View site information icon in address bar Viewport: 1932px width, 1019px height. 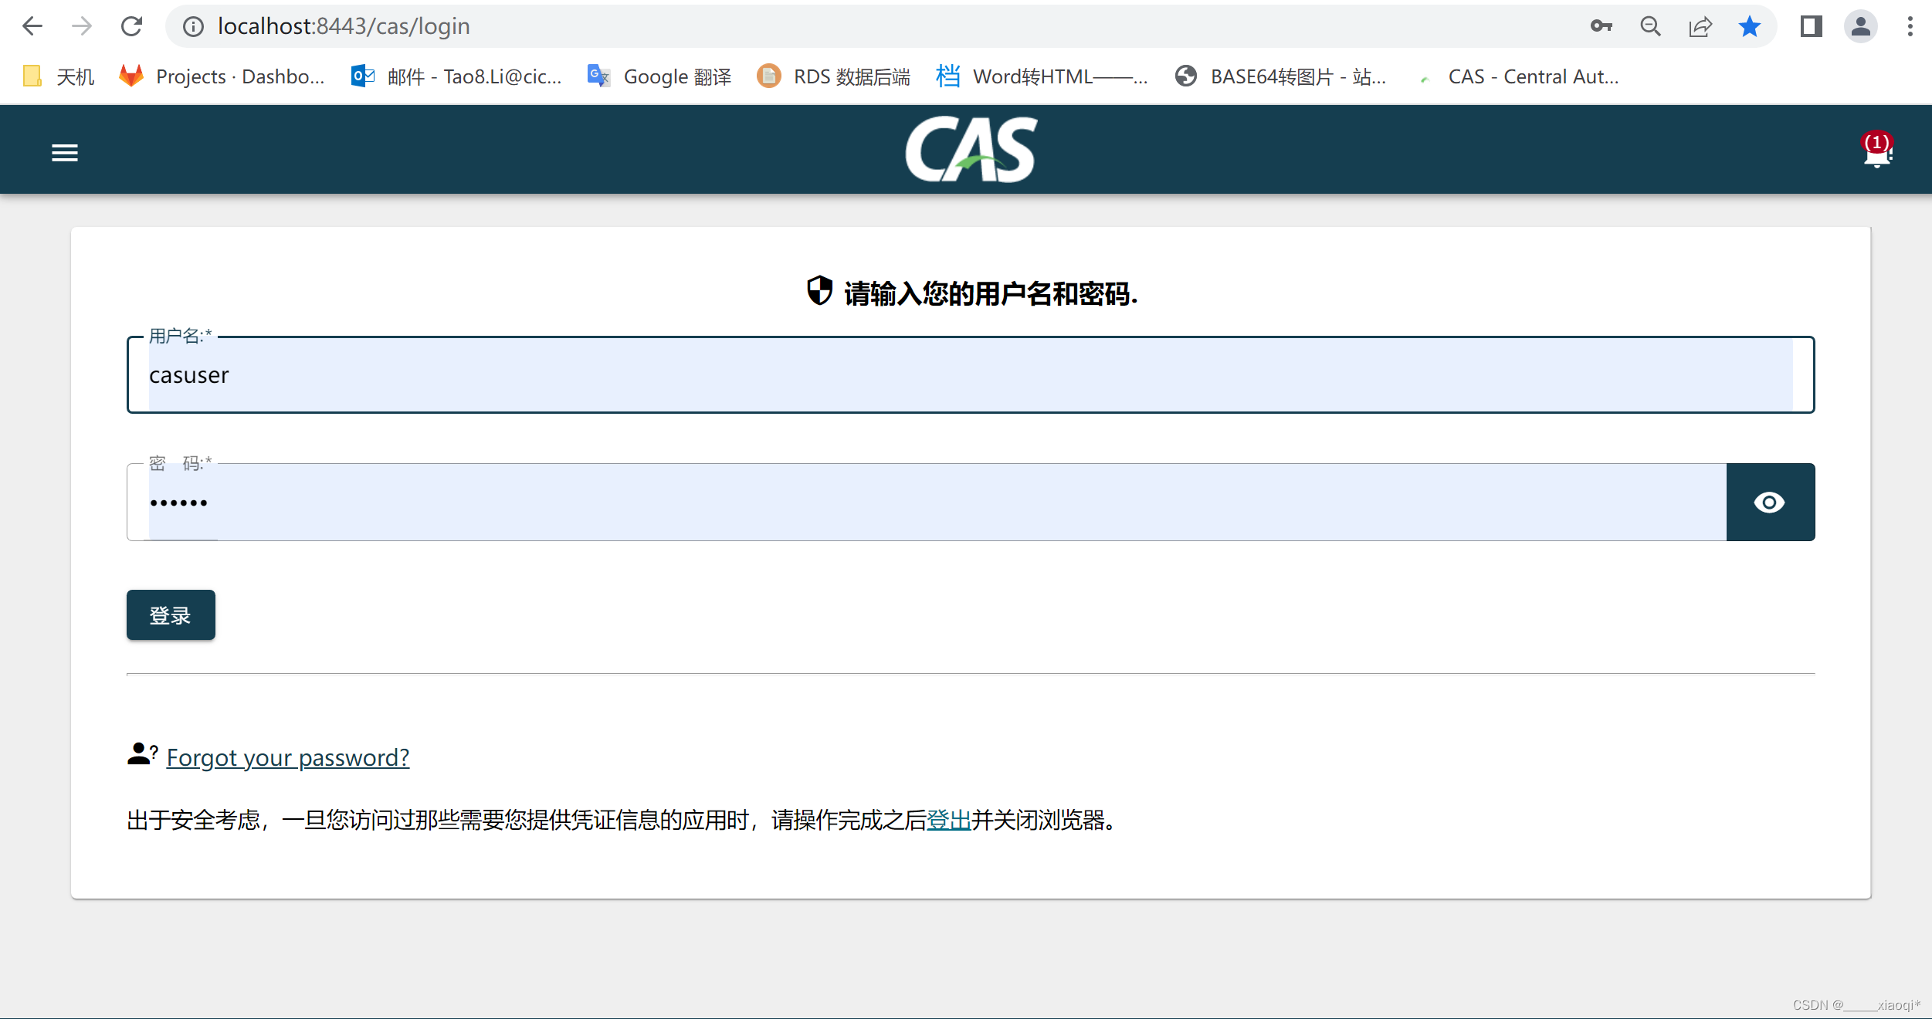click(x=193, y=27)
